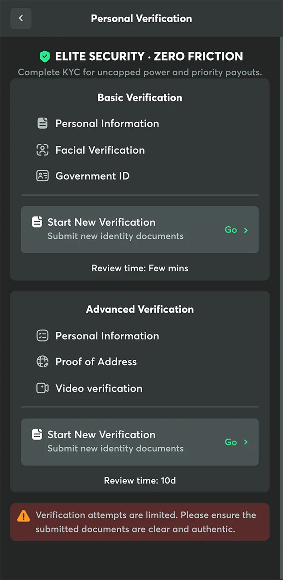The image size is (283, 580).
Task: Go back using the header arrow button
Action: 21,19
